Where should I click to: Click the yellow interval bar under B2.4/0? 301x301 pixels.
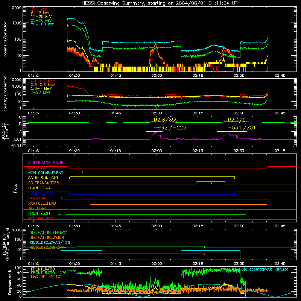click(x=232, y=132)
